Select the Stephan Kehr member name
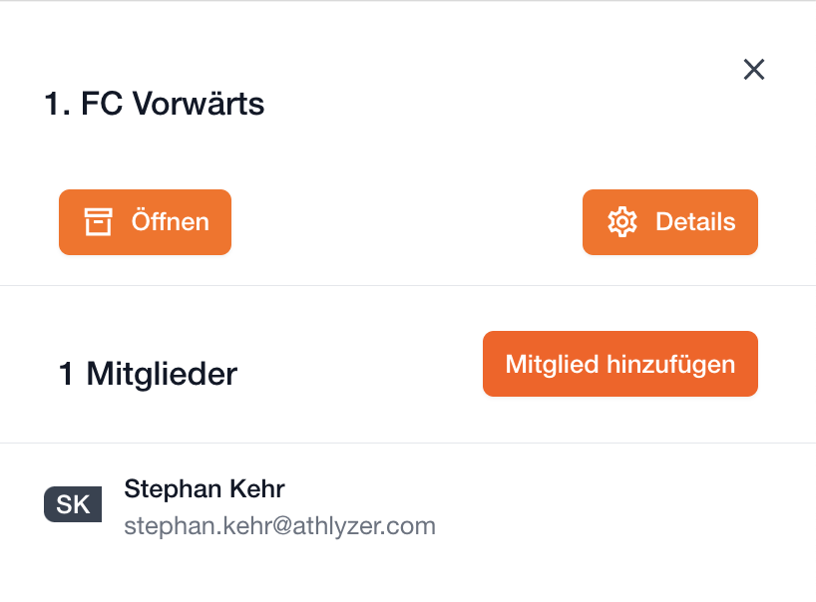816x602 pixels. [x=204, y=489]
